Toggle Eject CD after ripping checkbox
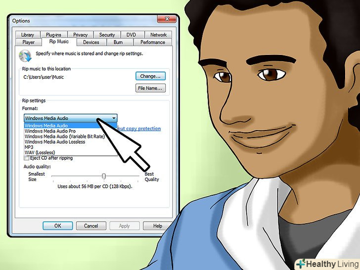Viewport: 360px width, 270px height. click(27, 158)
